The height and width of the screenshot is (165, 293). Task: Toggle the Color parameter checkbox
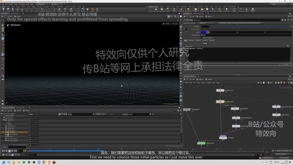186,32
